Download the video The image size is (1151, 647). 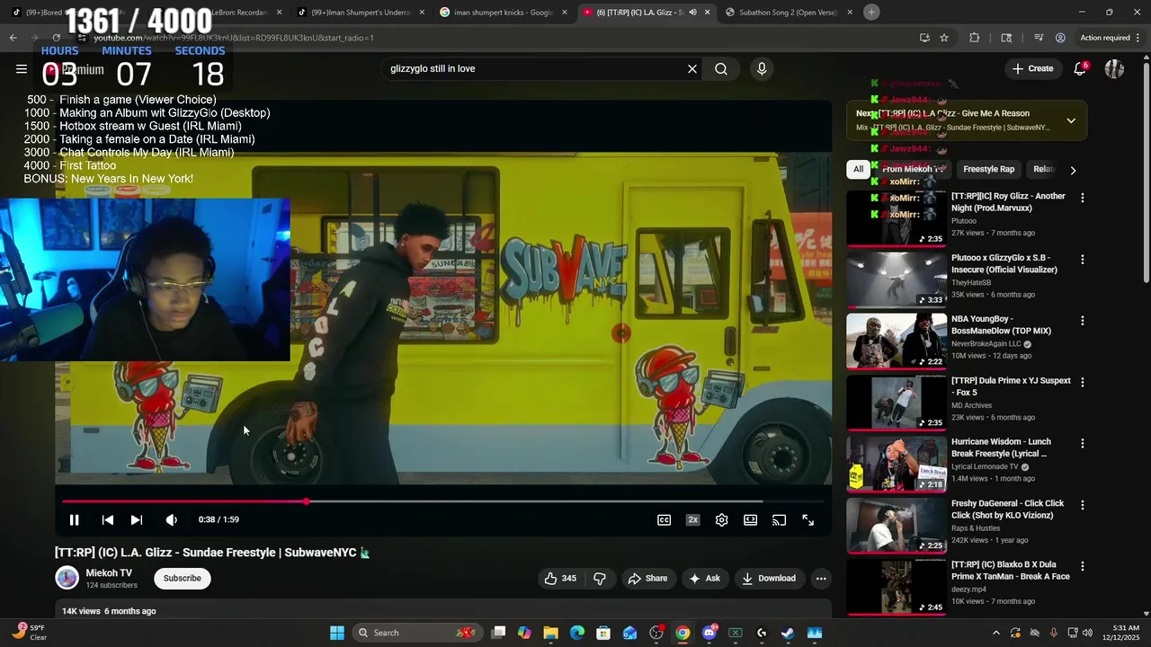[769, 578]
